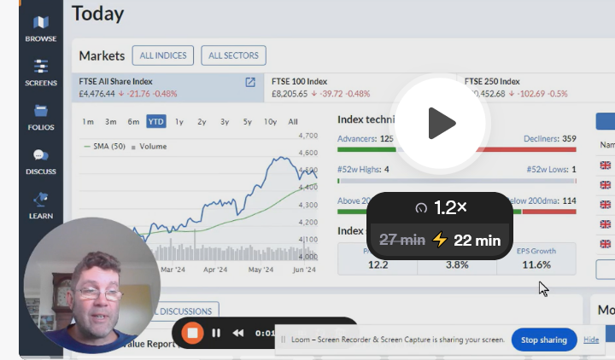Select the YTD chart range

tap(156, 121)
